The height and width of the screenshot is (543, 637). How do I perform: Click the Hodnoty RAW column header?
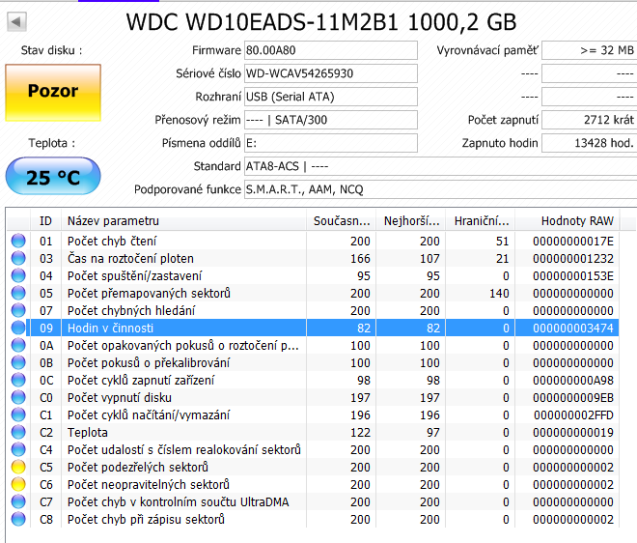[568, 221]
